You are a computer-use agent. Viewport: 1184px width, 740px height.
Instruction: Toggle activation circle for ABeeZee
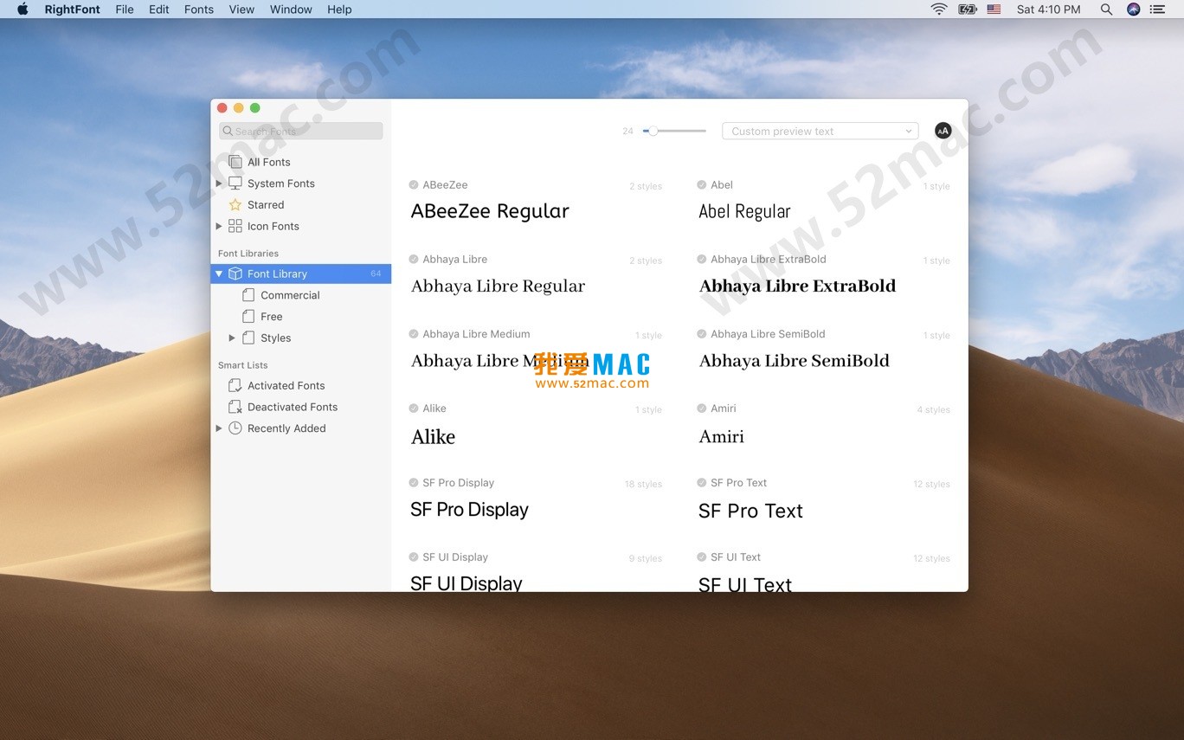click(414, 184)
